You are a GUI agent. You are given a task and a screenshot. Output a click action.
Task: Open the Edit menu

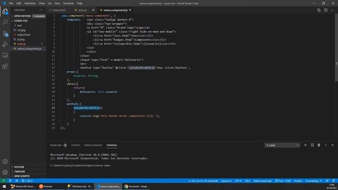pos(19,3)
